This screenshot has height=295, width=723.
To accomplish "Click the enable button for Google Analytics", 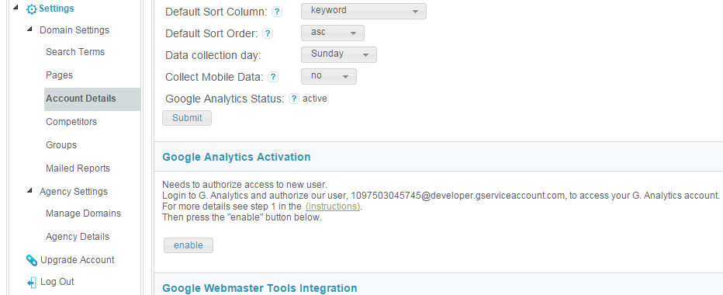I will tap(189, 245).
